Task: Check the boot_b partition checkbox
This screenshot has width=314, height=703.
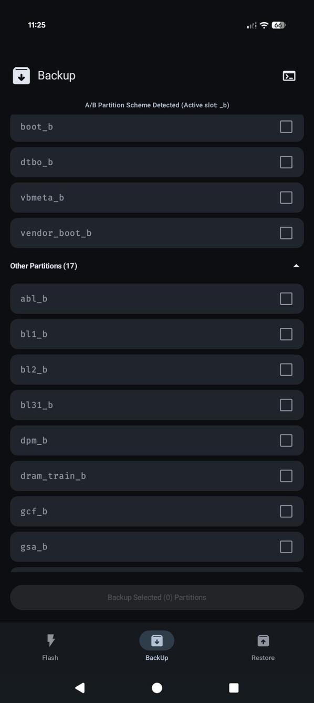Action: pos(286,126)
